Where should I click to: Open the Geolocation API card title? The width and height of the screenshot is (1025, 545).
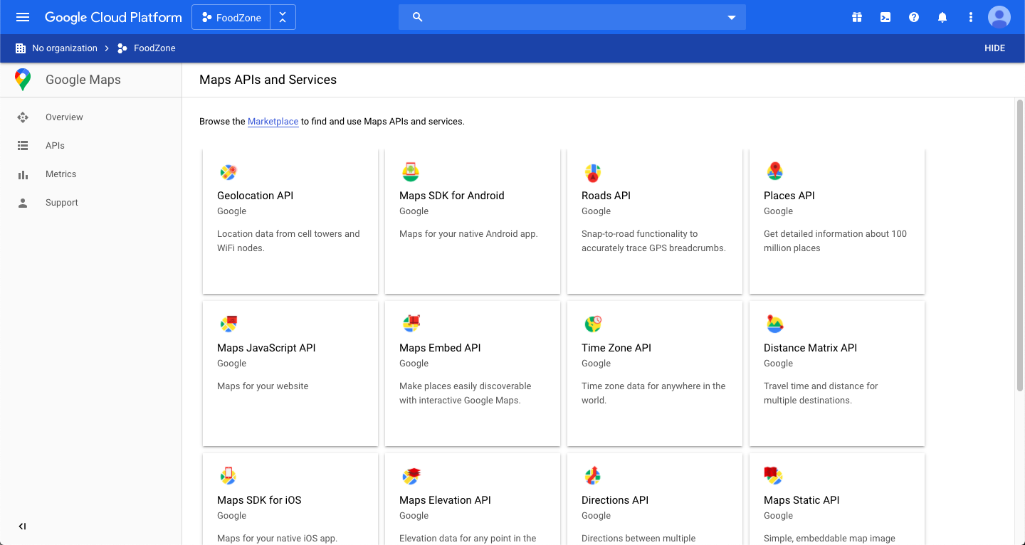[255, 196]
